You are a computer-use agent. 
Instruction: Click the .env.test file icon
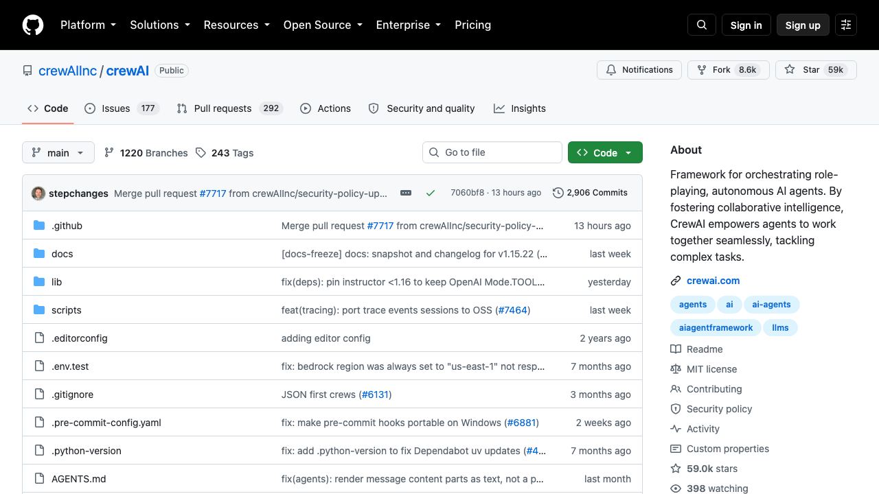click(39, 366)
